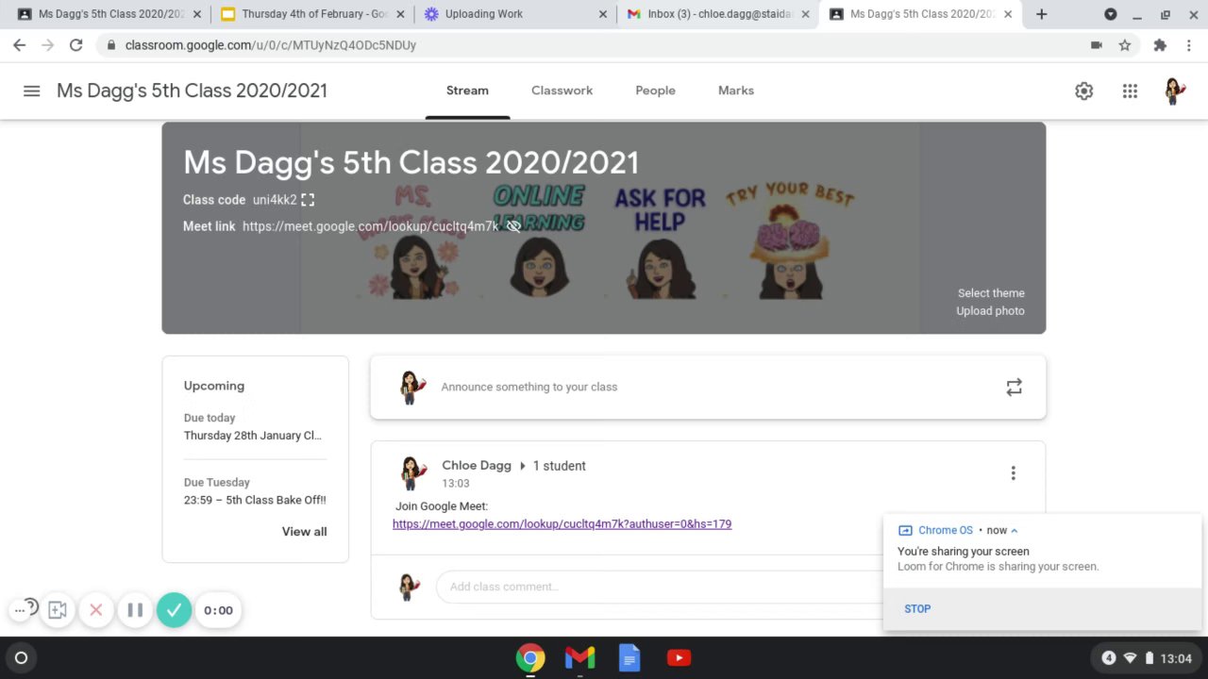Stop screen sharing in the notification
1208x679 pixels.
pos(917,609)
